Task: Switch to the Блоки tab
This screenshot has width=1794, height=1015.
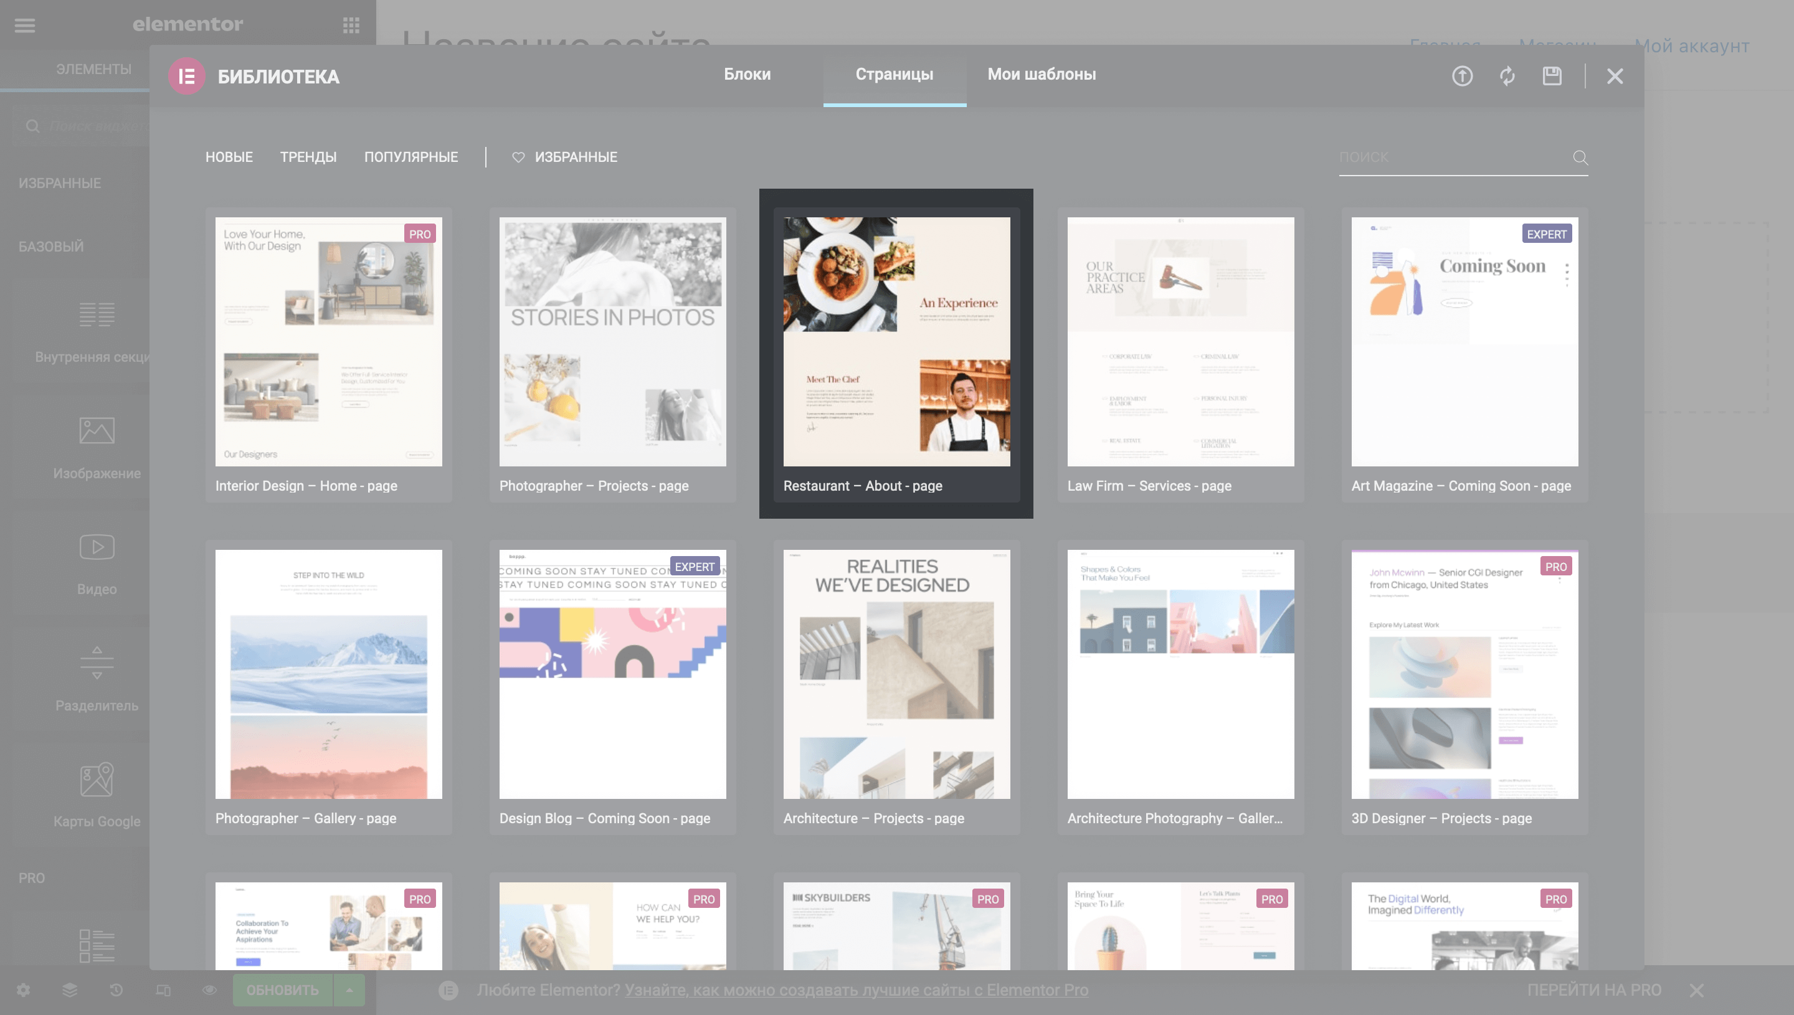Action: [747, 74]
